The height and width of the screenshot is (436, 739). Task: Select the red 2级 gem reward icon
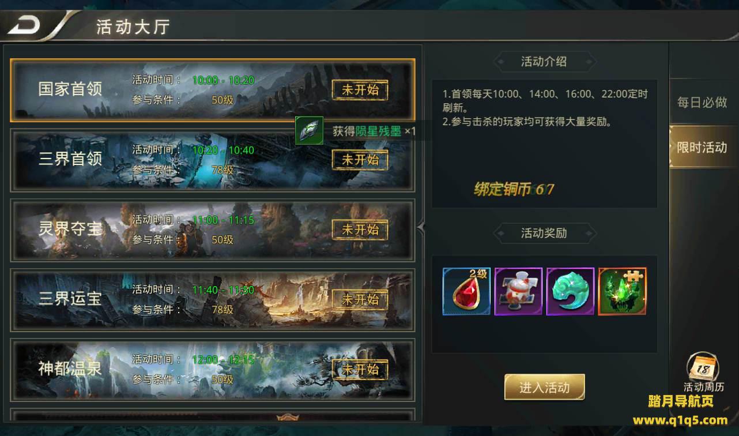[466, 291]
